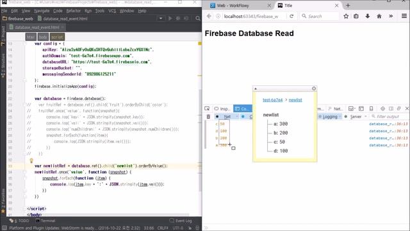
Task: Select the script breadcrumb tag
Action: [x=57, y=37]
